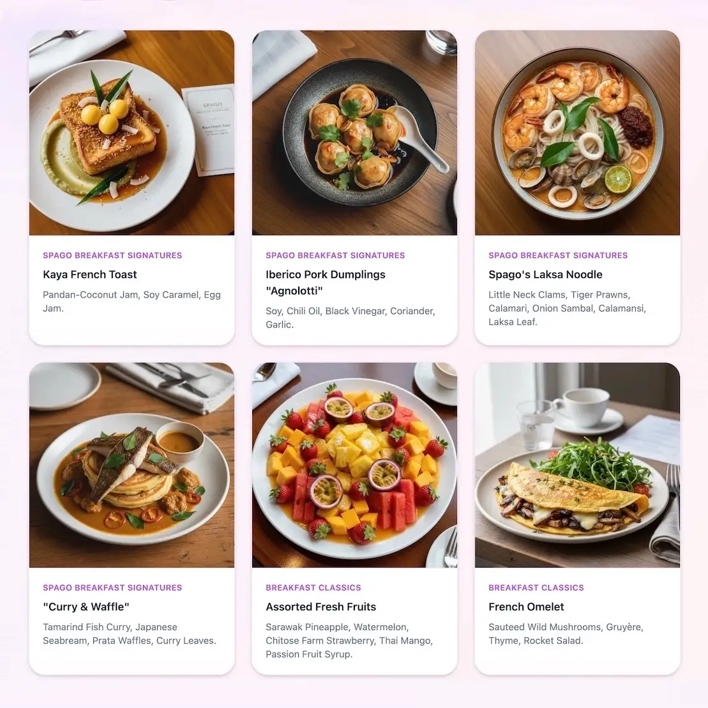This screenshot has height=708, width=708.
Task: Open the Assorted Fresh Fruits photo
Action: pos(354,465)
